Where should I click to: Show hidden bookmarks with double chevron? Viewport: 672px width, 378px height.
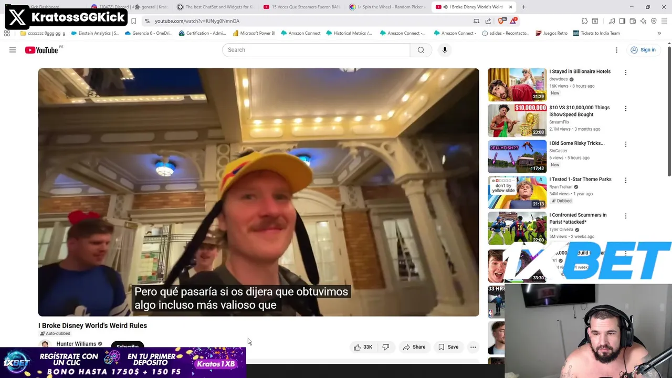[x=659, y=33]
